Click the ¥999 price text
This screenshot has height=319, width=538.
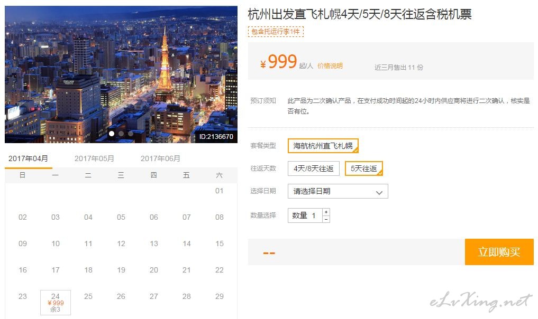pos(278,62)
